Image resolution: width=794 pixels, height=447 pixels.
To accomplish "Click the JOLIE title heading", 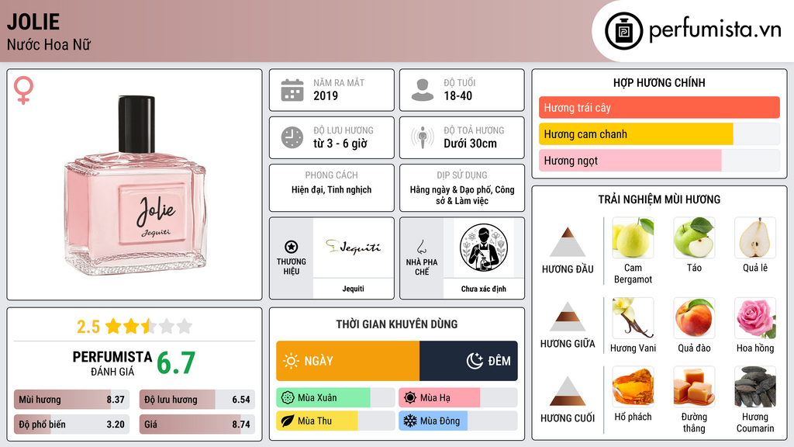I will point(33,22).
